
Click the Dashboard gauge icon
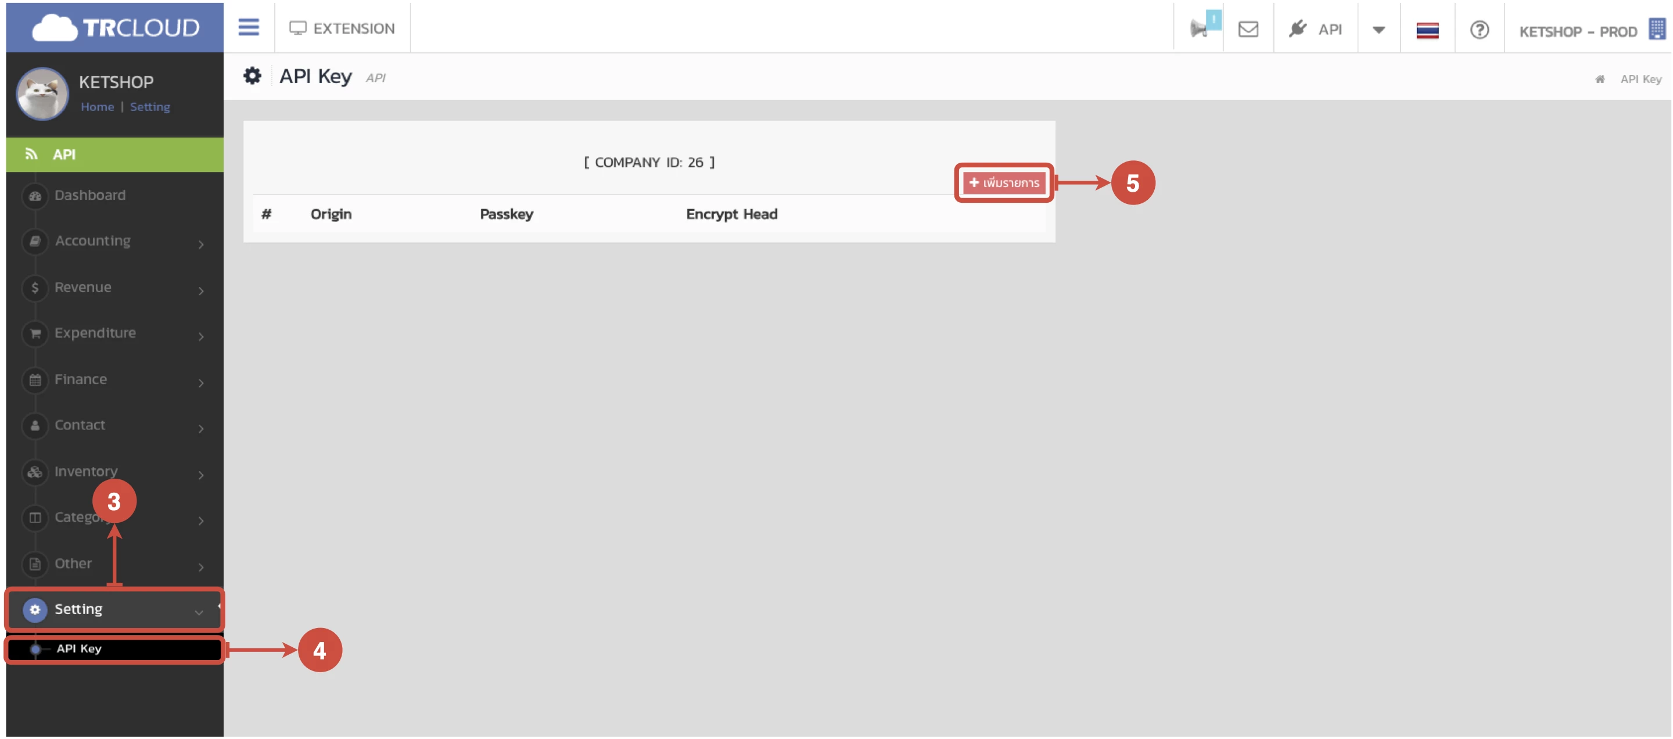35,195
